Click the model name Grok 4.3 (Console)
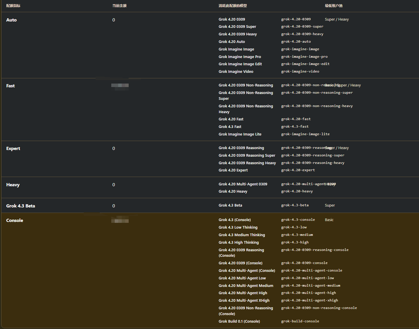Screen dimensions: 419x329 click(235, 220)
